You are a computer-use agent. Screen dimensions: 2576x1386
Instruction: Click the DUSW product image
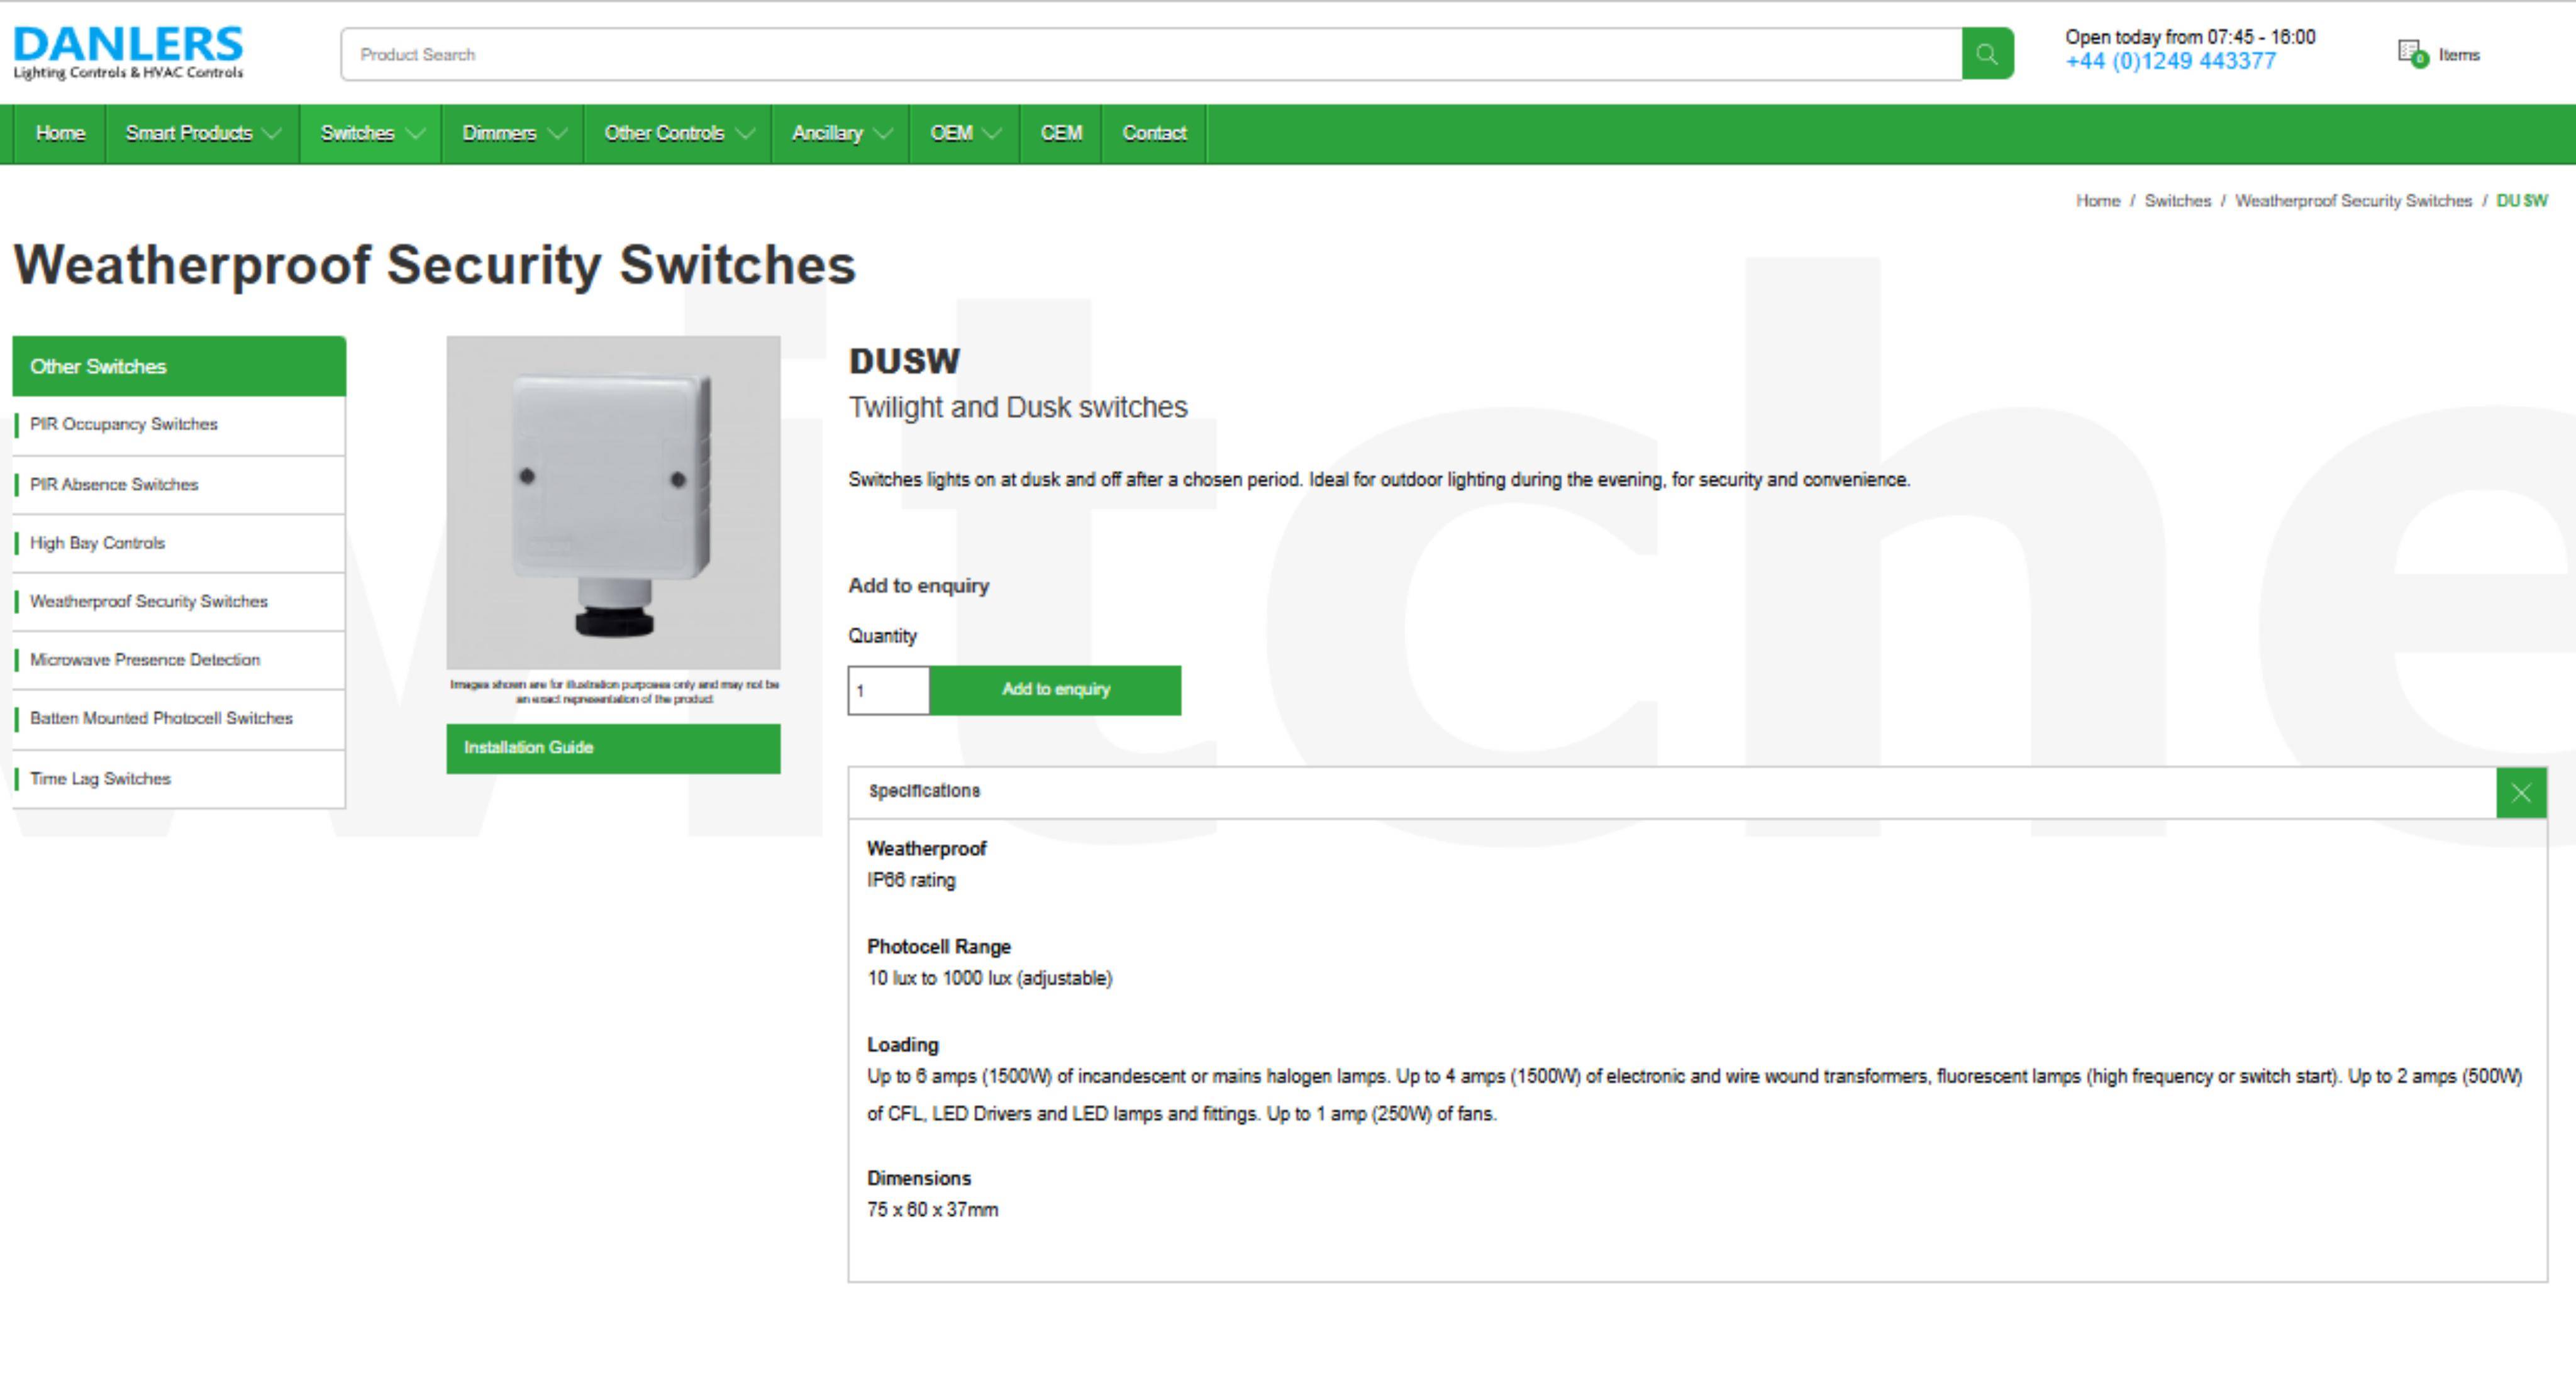[613, 503]
